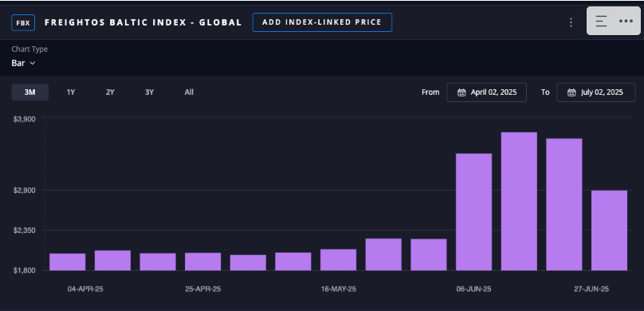644x311 pixels.
Task: Click the Chart Type label
Action: tap(29, 49)
